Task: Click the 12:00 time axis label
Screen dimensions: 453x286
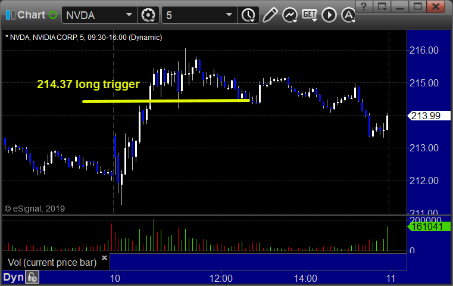Action: 221,278
